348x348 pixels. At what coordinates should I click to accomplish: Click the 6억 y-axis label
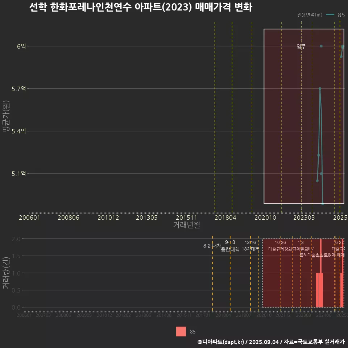click(21, 46)
